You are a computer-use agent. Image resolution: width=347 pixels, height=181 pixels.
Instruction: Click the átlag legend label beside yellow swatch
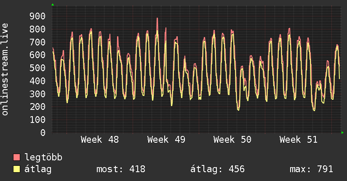tap(38, 169)
